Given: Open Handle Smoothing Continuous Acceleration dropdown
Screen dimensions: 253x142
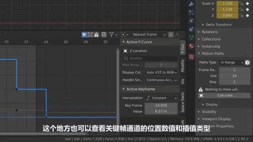Looking at the screenshot, I should click(161, 80).
